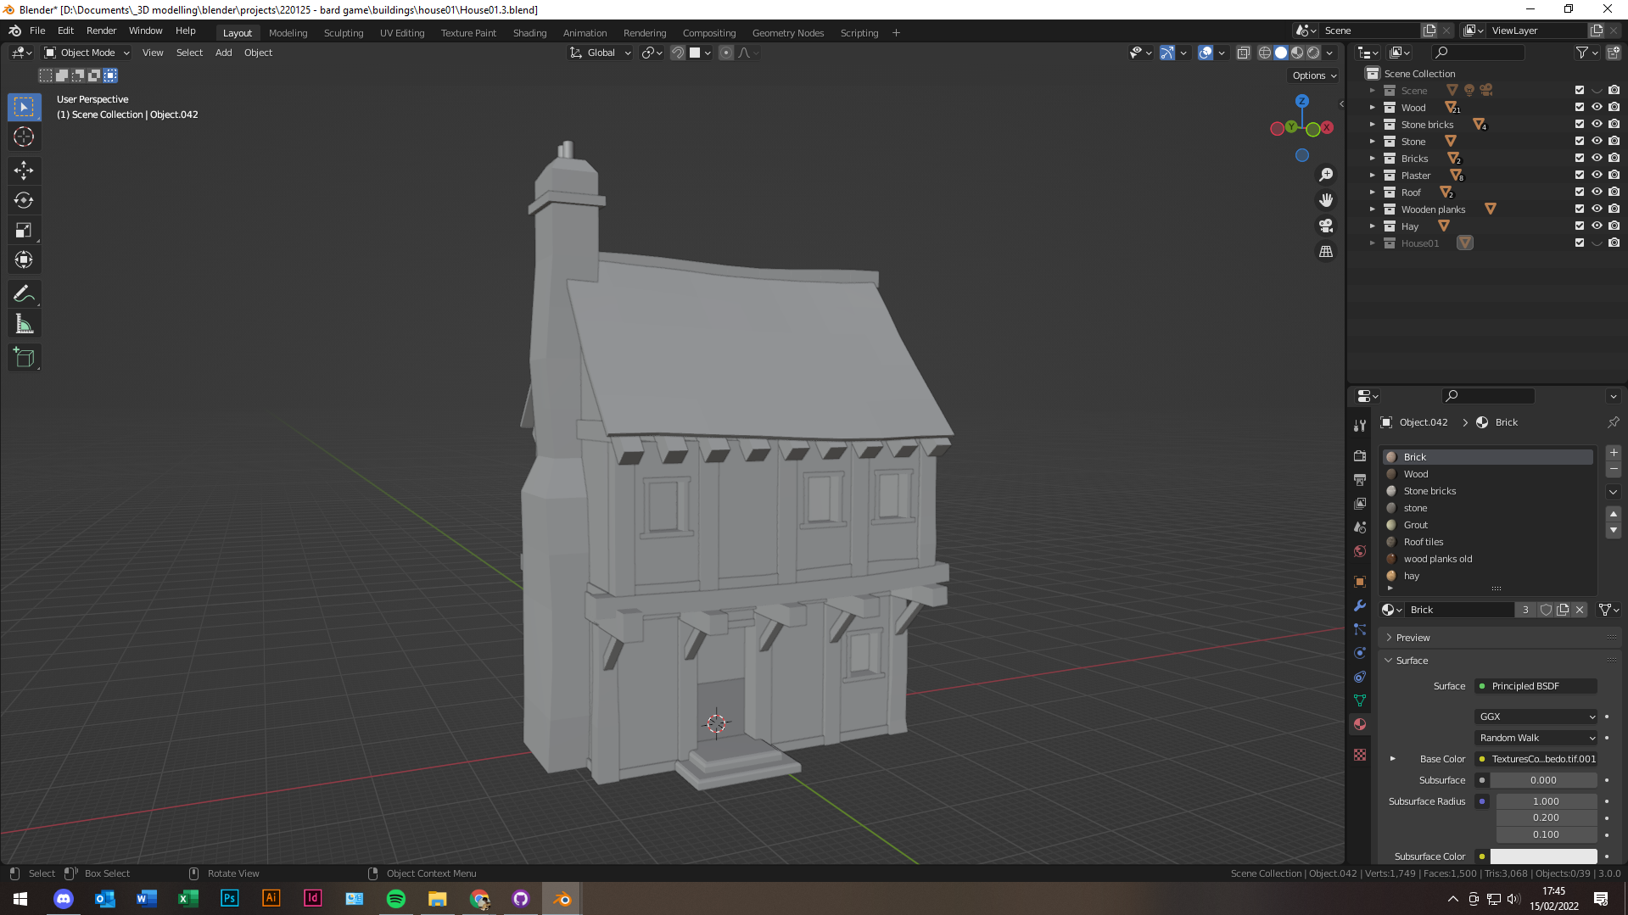
Task: Select the Move tool in the toolbar
Action: point(24,170)
